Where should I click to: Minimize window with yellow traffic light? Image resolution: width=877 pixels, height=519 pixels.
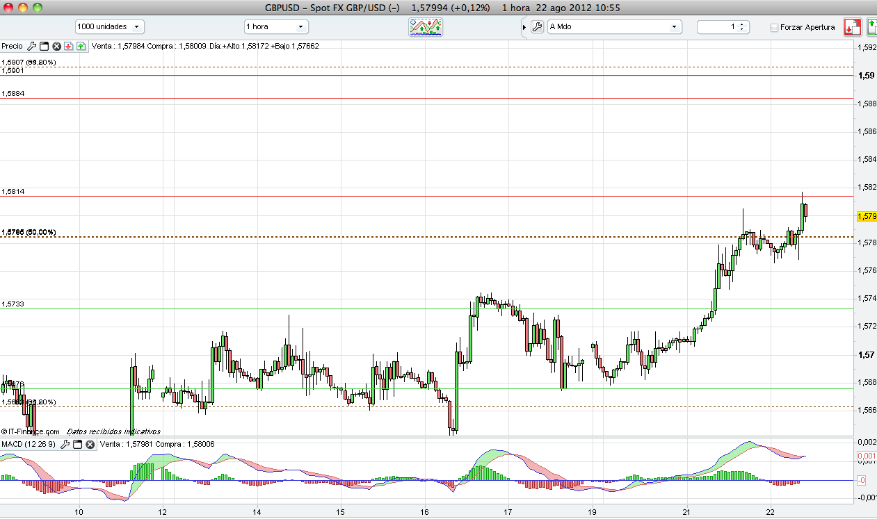point(23,8)
